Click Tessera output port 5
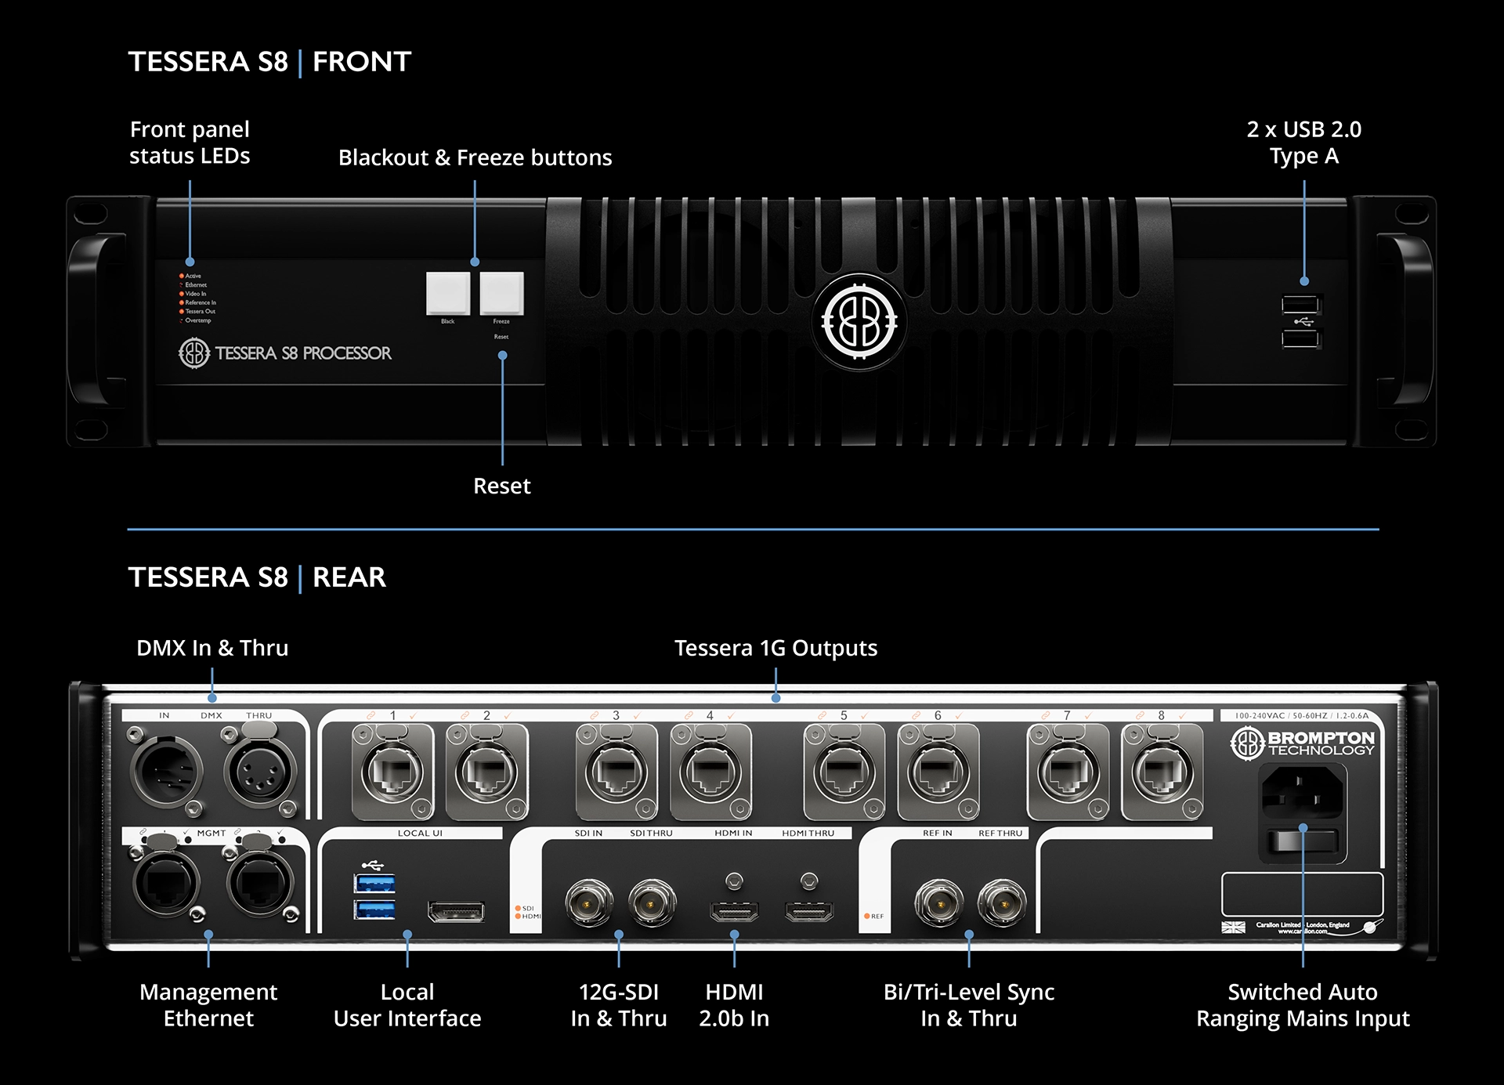The width and height of the screenshot is (1504, 1085). coord(844,772)
